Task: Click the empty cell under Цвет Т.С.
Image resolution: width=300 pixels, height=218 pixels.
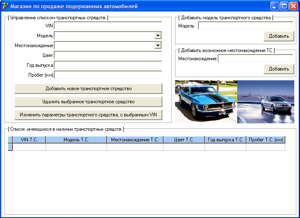Action: click(184, 147)
